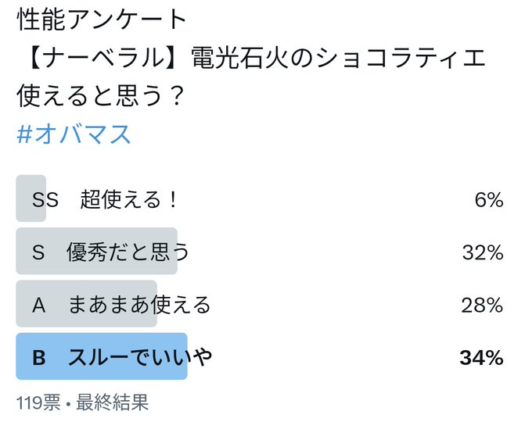Click the 119票 vote count
532x429 pixels.
click(38, 402)
